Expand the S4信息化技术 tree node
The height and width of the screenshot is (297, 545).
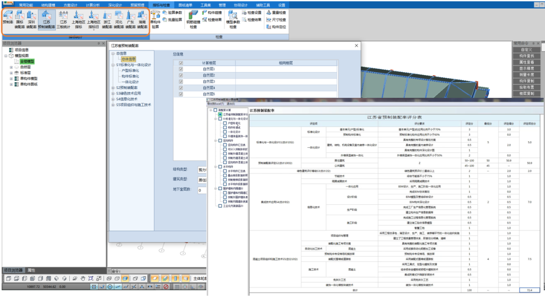pos(113,99)
